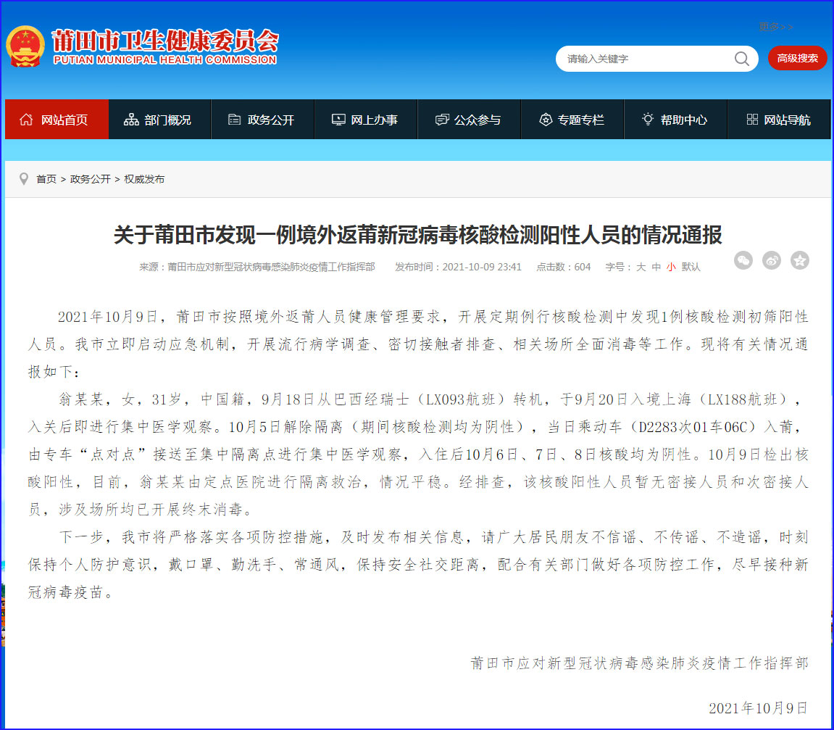Share article via Weibo icon
Screen dimensions: 834x730
click(772, 260)
